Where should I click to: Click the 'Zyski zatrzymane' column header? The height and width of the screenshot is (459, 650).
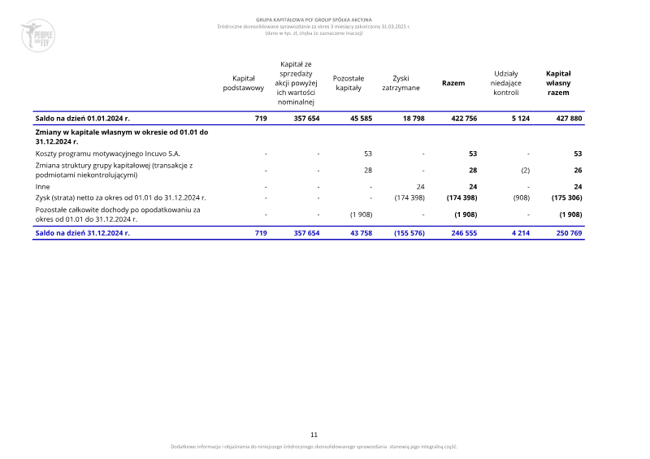[x=401, y=83]
